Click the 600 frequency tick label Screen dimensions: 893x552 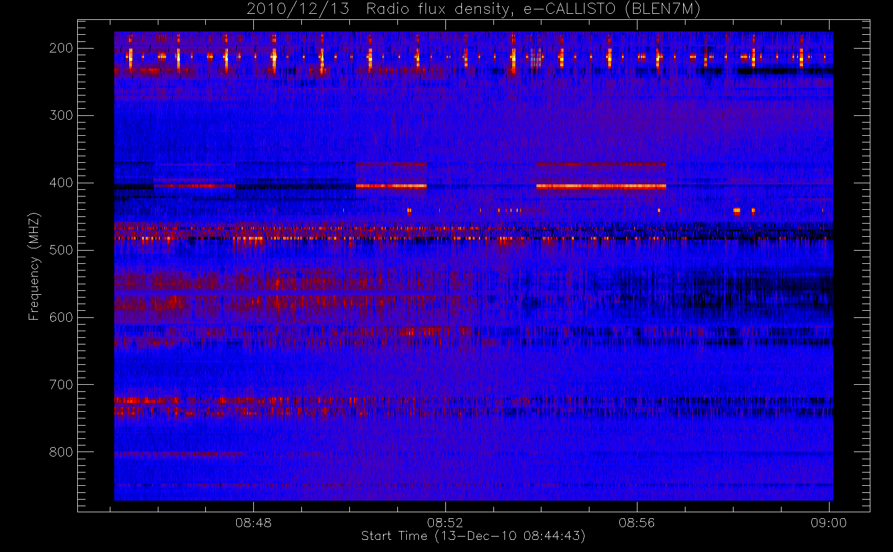point(61,317)
